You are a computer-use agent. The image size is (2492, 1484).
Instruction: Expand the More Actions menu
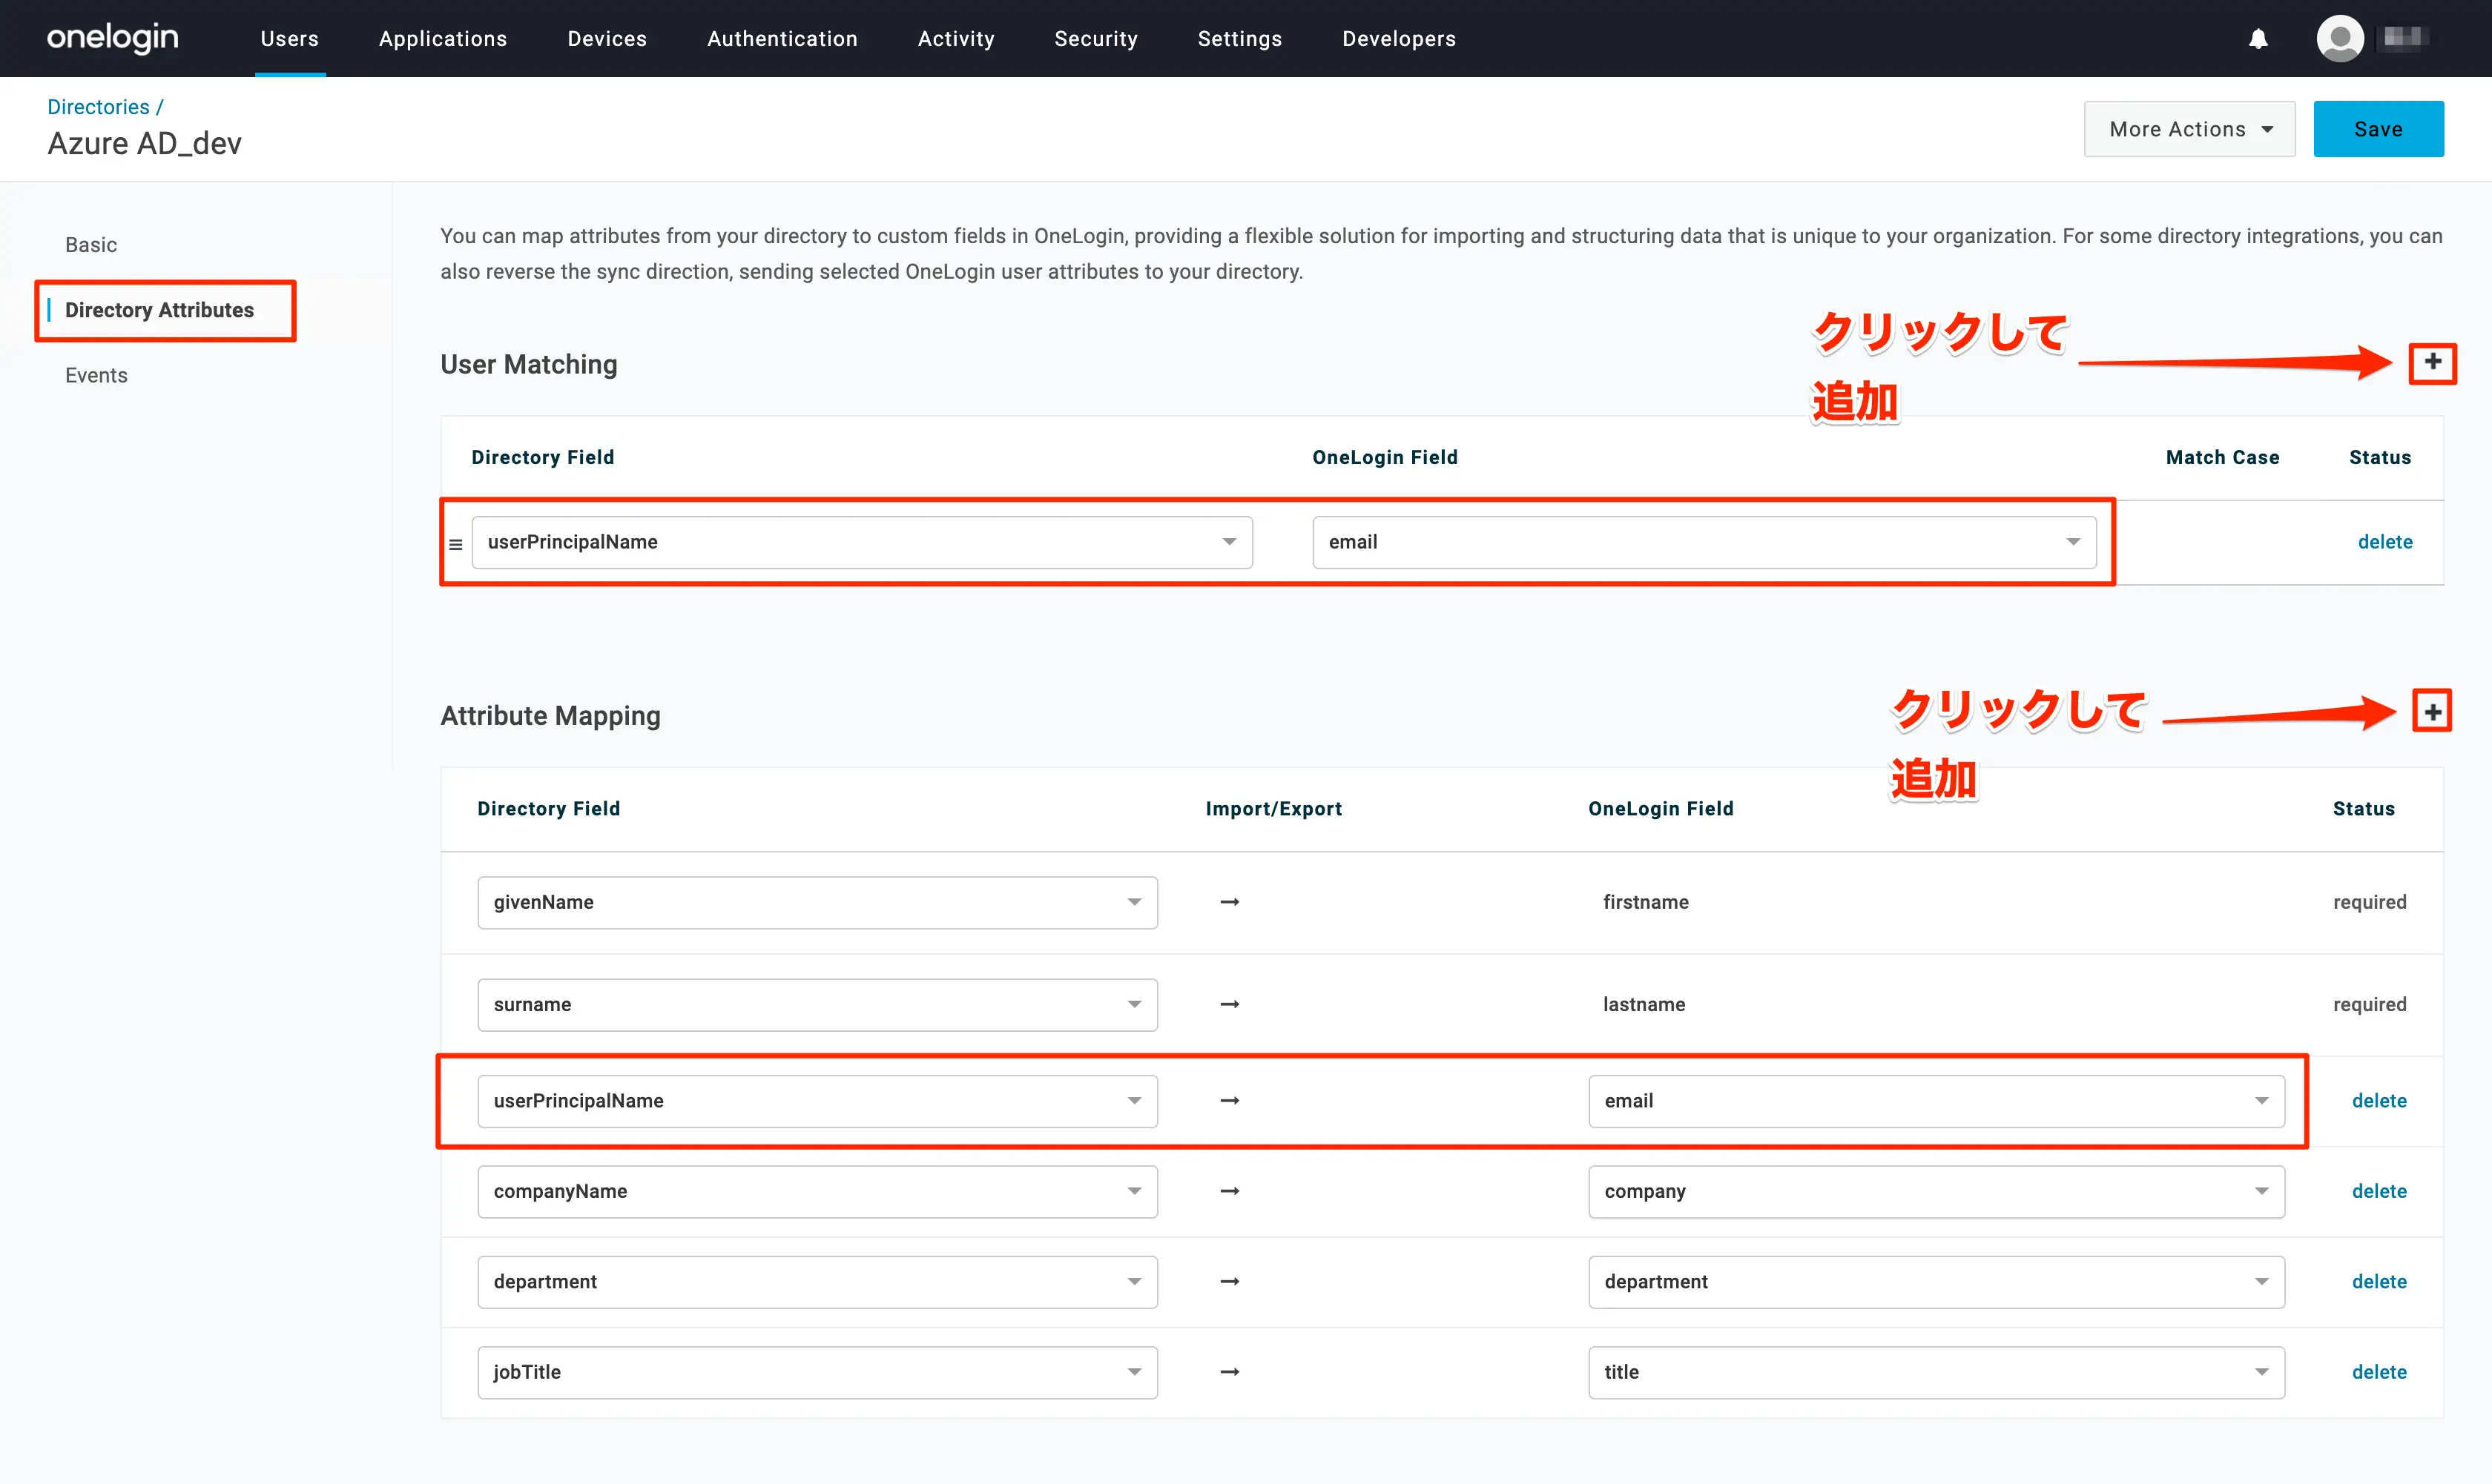[2189, 129]
